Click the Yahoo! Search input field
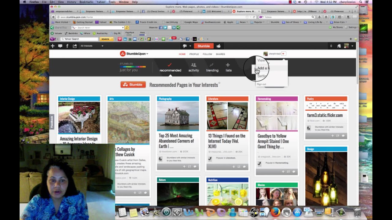 point(79,39)
